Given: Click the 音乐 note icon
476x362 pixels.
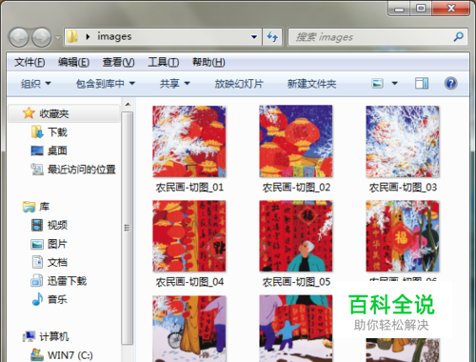Looking at the screenshot, I should (37, 299).
